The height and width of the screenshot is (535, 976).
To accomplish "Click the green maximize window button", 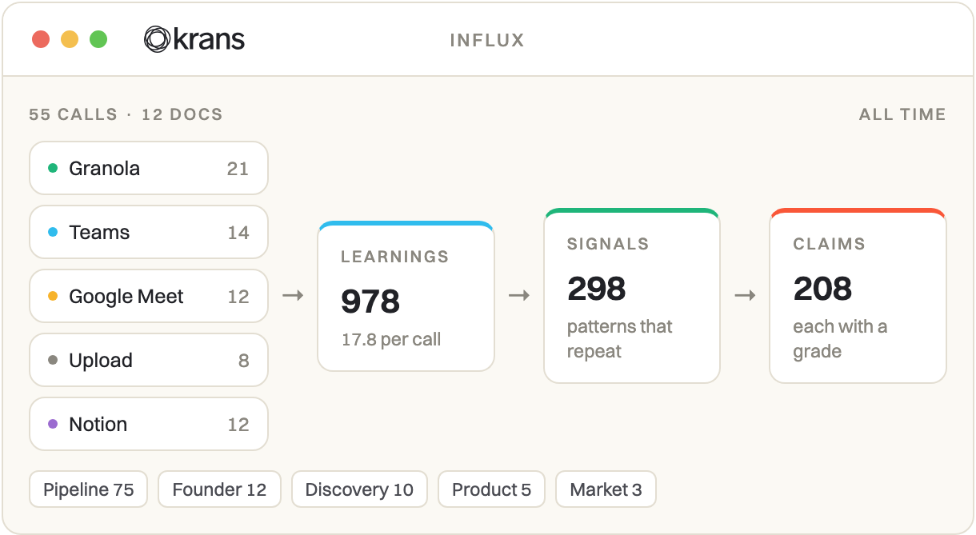I will click(x=98, y=39).
